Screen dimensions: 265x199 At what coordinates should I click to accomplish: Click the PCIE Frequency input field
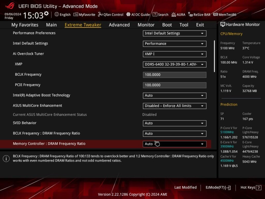click(x=175, y=85)
